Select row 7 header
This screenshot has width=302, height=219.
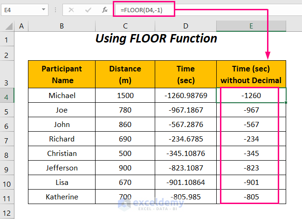pos(7,139)
